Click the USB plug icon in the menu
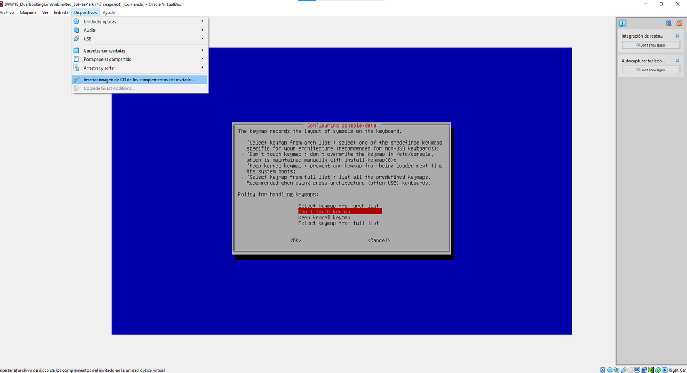Image resolution: width=687 pixels, height=373 pixels. pos(76,39)
